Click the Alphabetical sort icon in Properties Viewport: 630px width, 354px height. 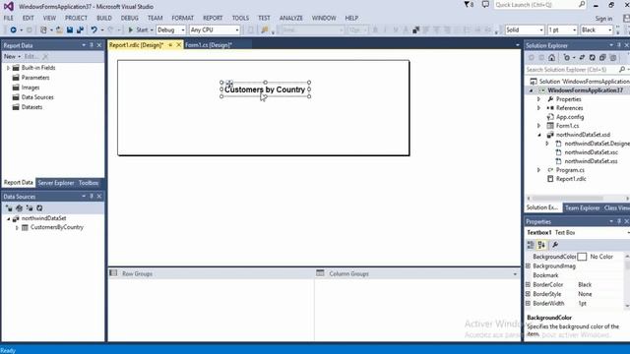541,245
